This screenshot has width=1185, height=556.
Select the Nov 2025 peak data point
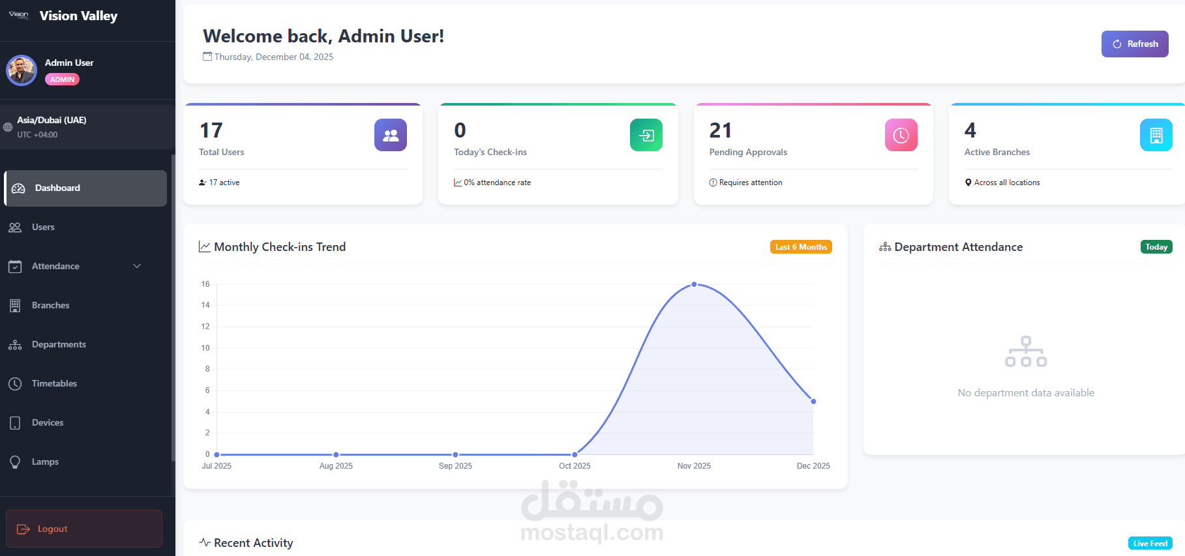(x=694, y=284)
